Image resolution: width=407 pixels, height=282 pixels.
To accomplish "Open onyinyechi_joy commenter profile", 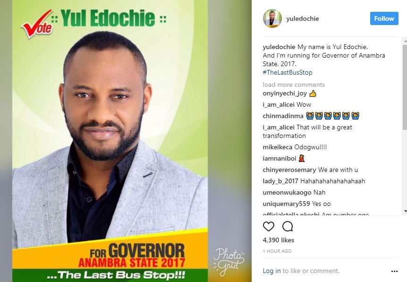I will tap(285, 94).
